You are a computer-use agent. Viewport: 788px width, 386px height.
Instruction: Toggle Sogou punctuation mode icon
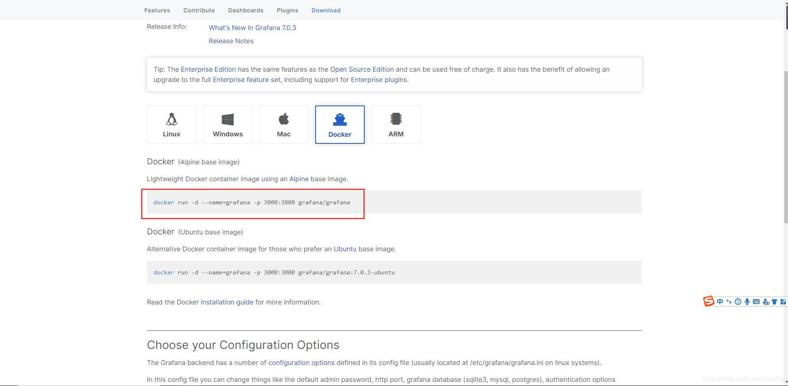pos(729,302)
